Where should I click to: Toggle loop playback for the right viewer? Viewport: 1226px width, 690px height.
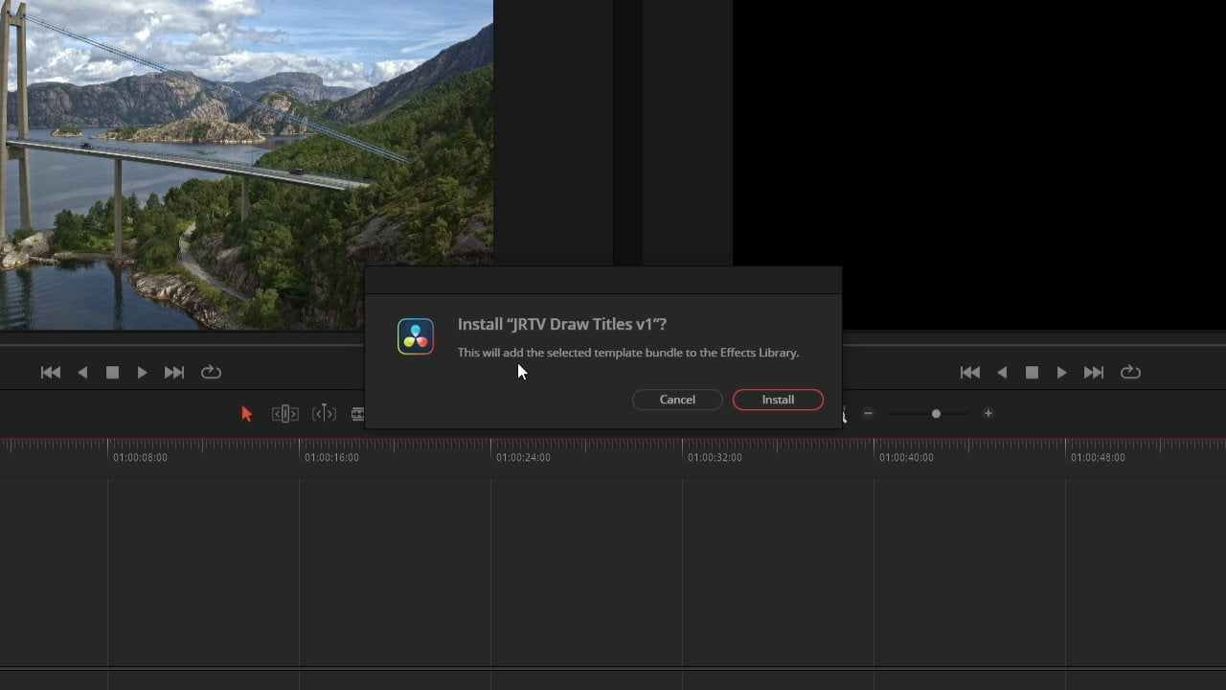(1130, 372)
